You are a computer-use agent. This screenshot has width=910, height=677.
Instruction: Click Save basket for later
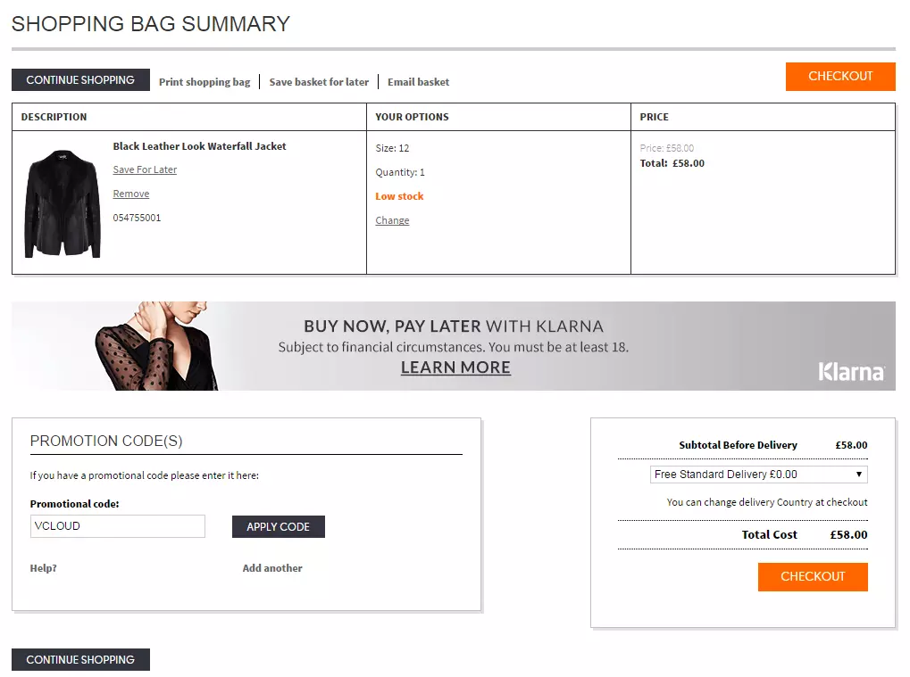[x=318, y=81]
